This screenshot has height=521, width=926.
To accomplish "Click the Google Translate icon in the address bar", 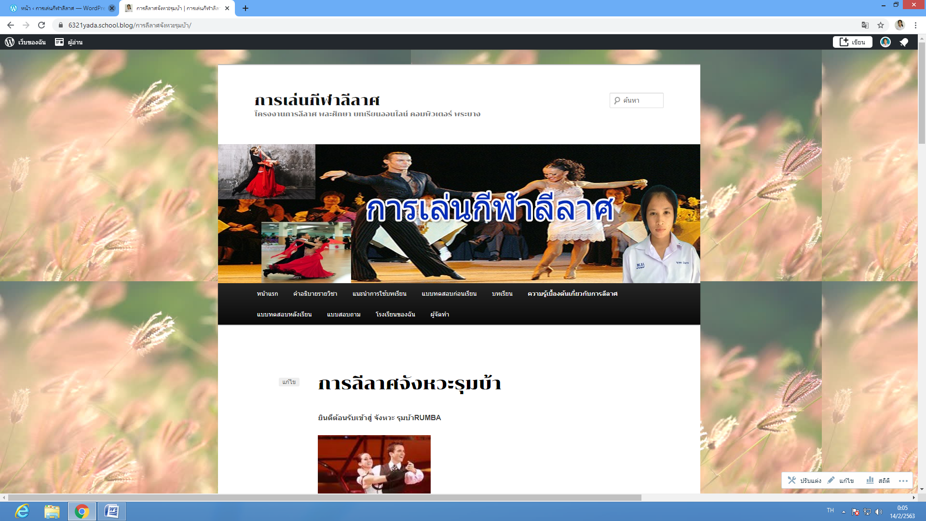I will pos(865,25).
